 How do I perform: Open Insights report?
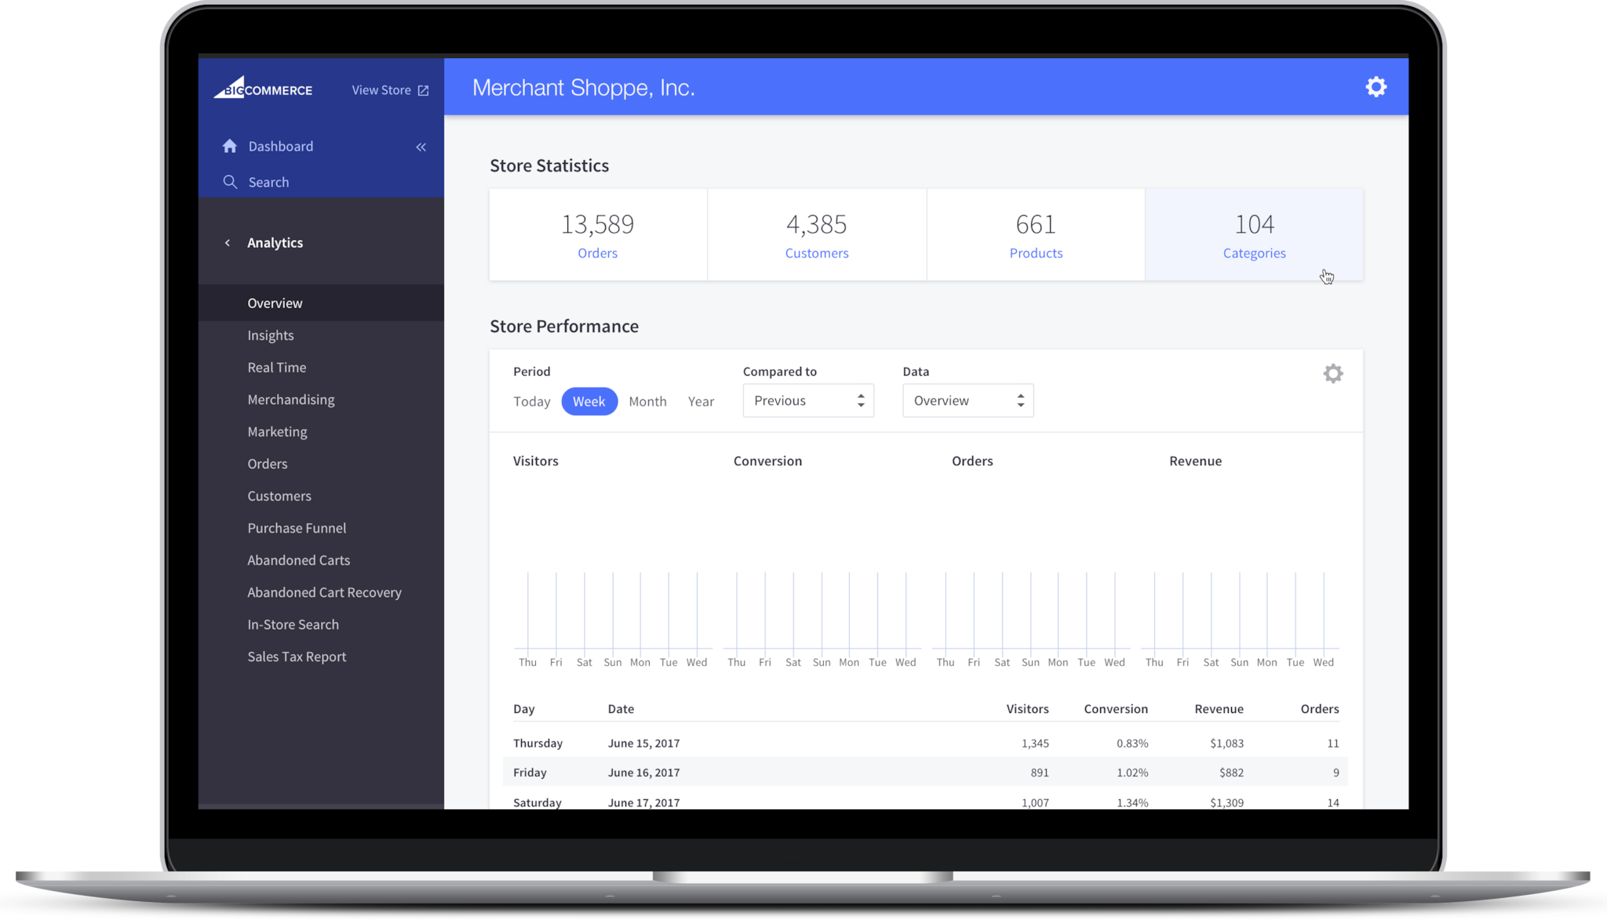tap(271, 335)
